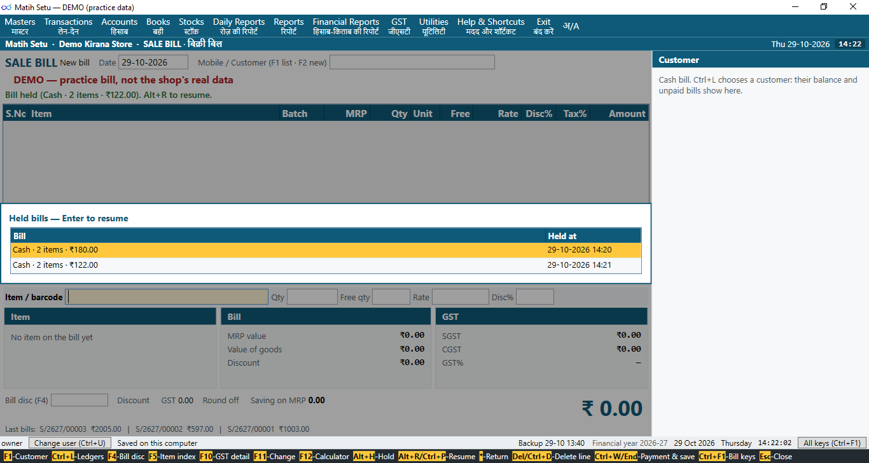
Task: Open Help & Shortcuts menu
Action: tap(491, 26)
